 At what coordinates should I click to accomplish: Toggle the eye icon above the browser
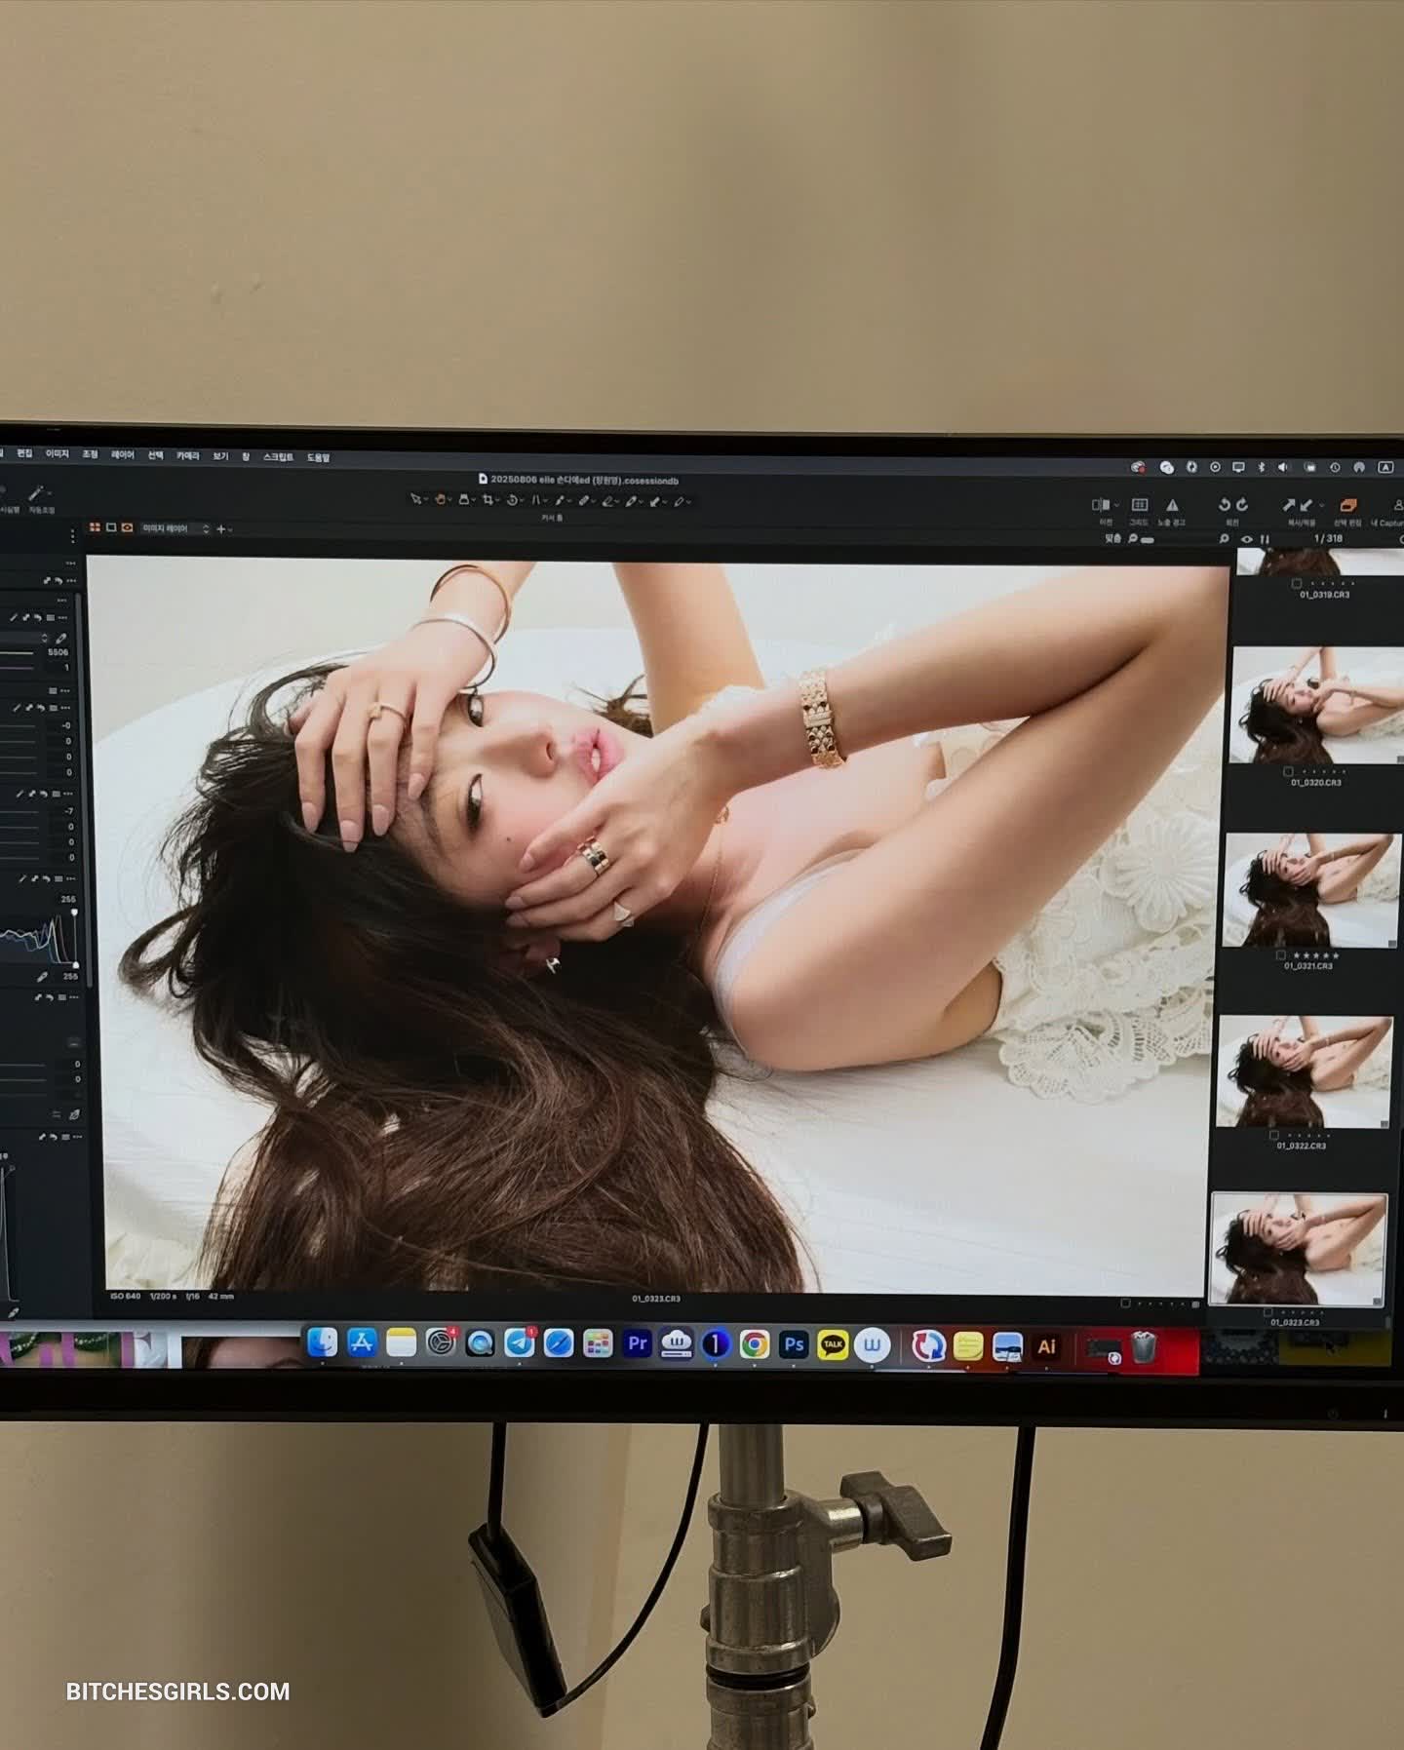(1246, 539)
